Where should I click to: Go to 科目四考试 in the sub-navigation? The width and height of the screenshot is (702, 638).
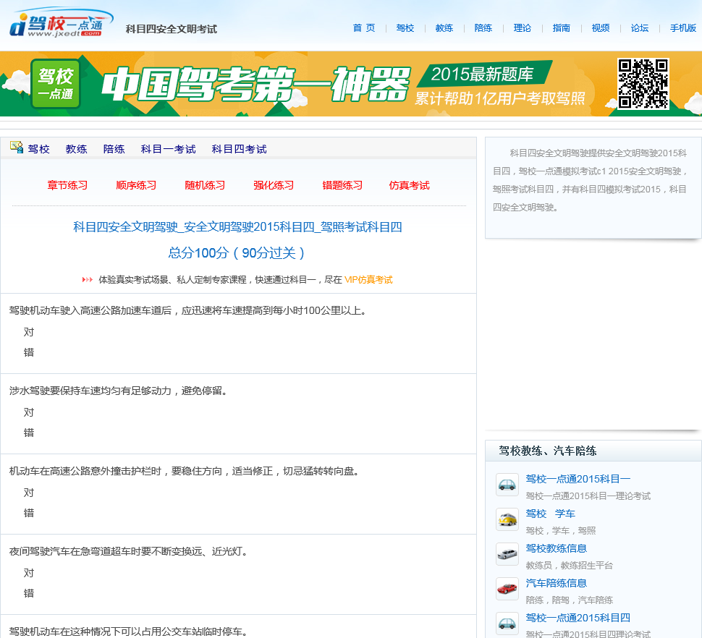[239, 149]
